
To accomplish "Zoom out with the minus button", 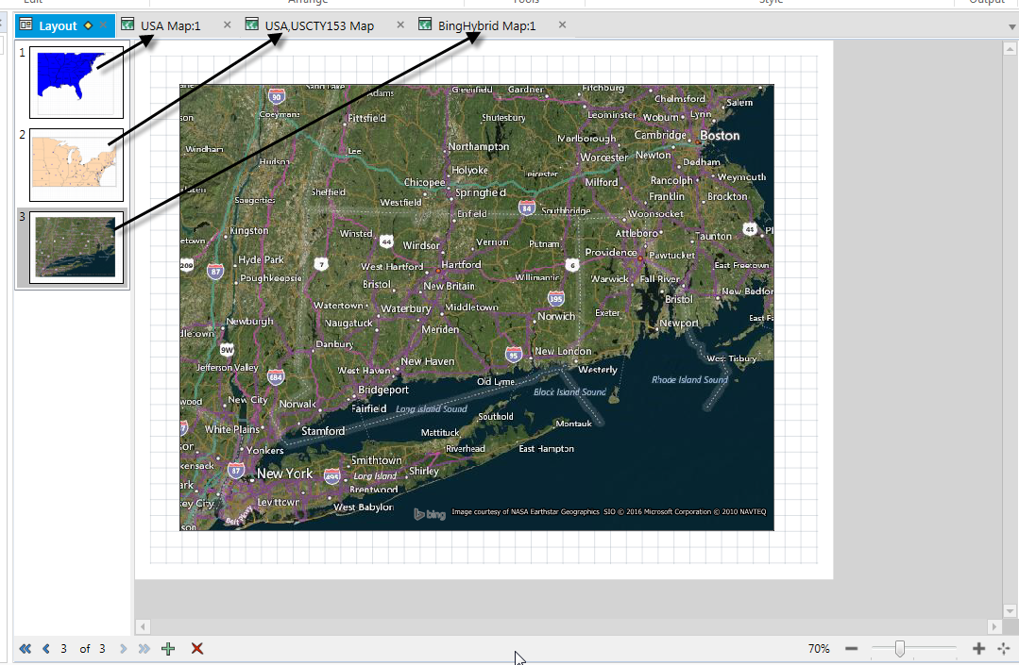I will point(851,648).
